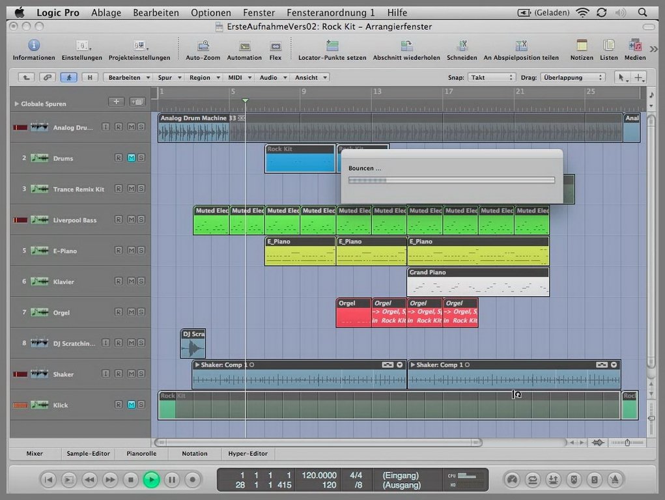Image resolution: width=665 pixels, height=500 pixels.
Task: Click the hierarchy back arrow button
Action: click(x=26, y=77)
